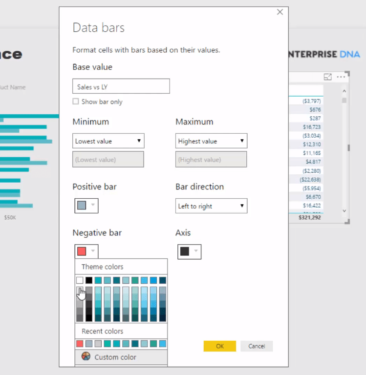Click the table scrollbar down arrow
The image size is (366, 375).
344,211
